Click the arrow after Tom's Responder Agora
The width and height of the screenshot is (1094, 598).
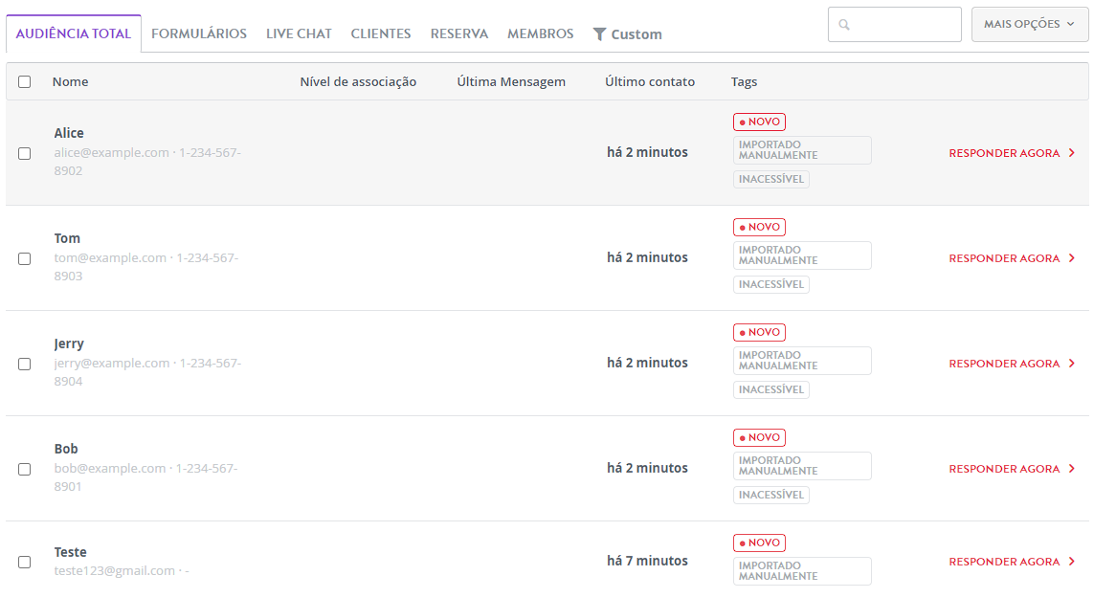(x=1072, y=258)
